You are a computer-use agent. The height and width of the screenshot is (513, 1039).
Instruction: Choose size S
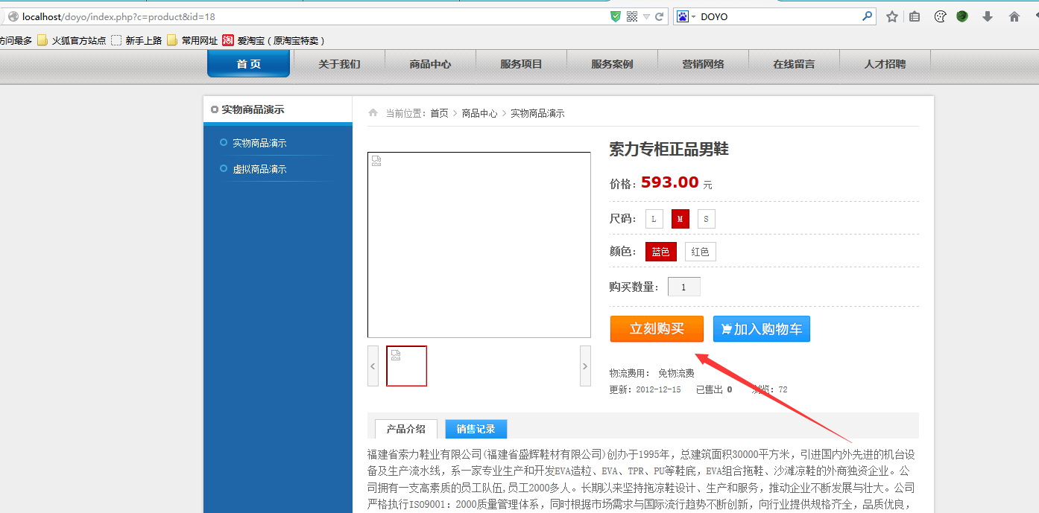(x=707, y=219)
